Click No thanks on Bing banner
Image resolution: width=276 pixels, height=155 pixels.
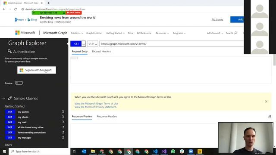(217, 19)
